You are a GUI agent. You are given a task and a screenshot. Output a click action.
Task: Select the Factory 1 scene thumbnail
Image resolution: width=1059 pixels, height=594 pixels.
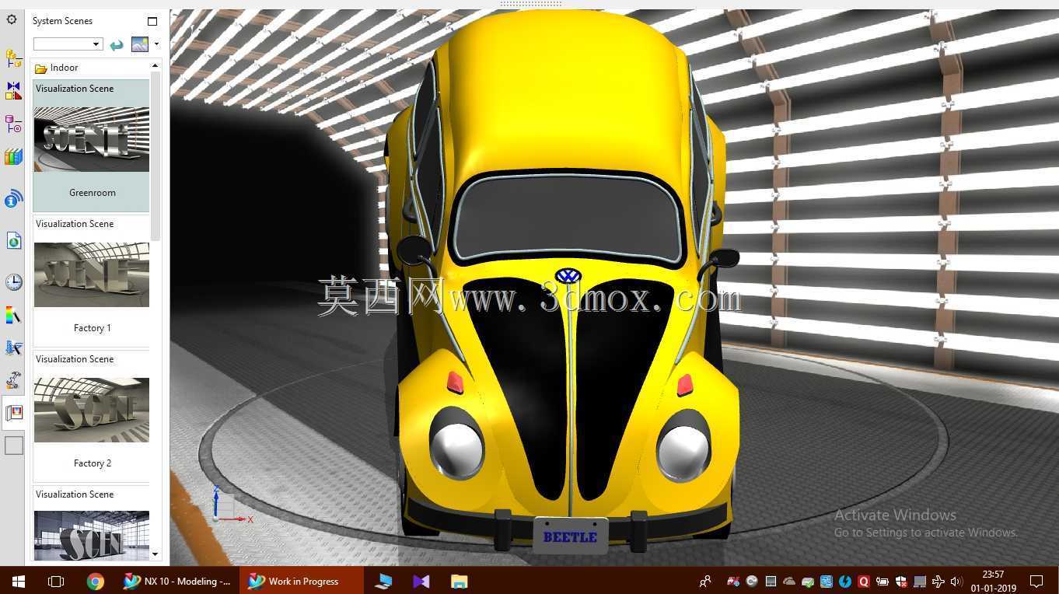pyautogui.click(x=92, y=274)
